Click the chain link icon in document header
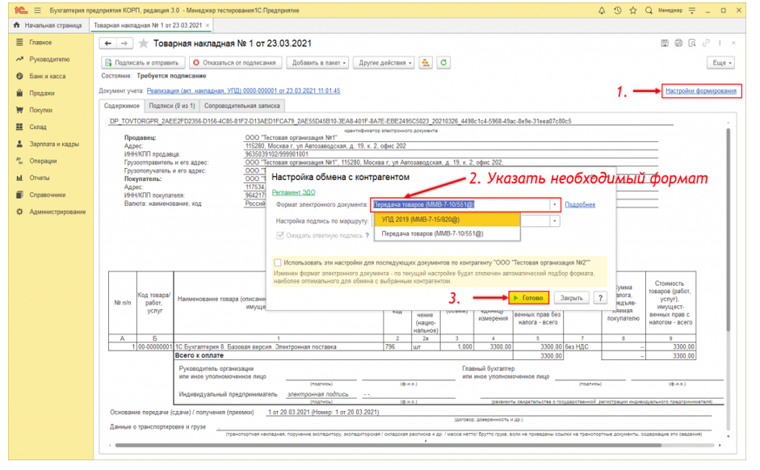 click(x=706, y=43)
